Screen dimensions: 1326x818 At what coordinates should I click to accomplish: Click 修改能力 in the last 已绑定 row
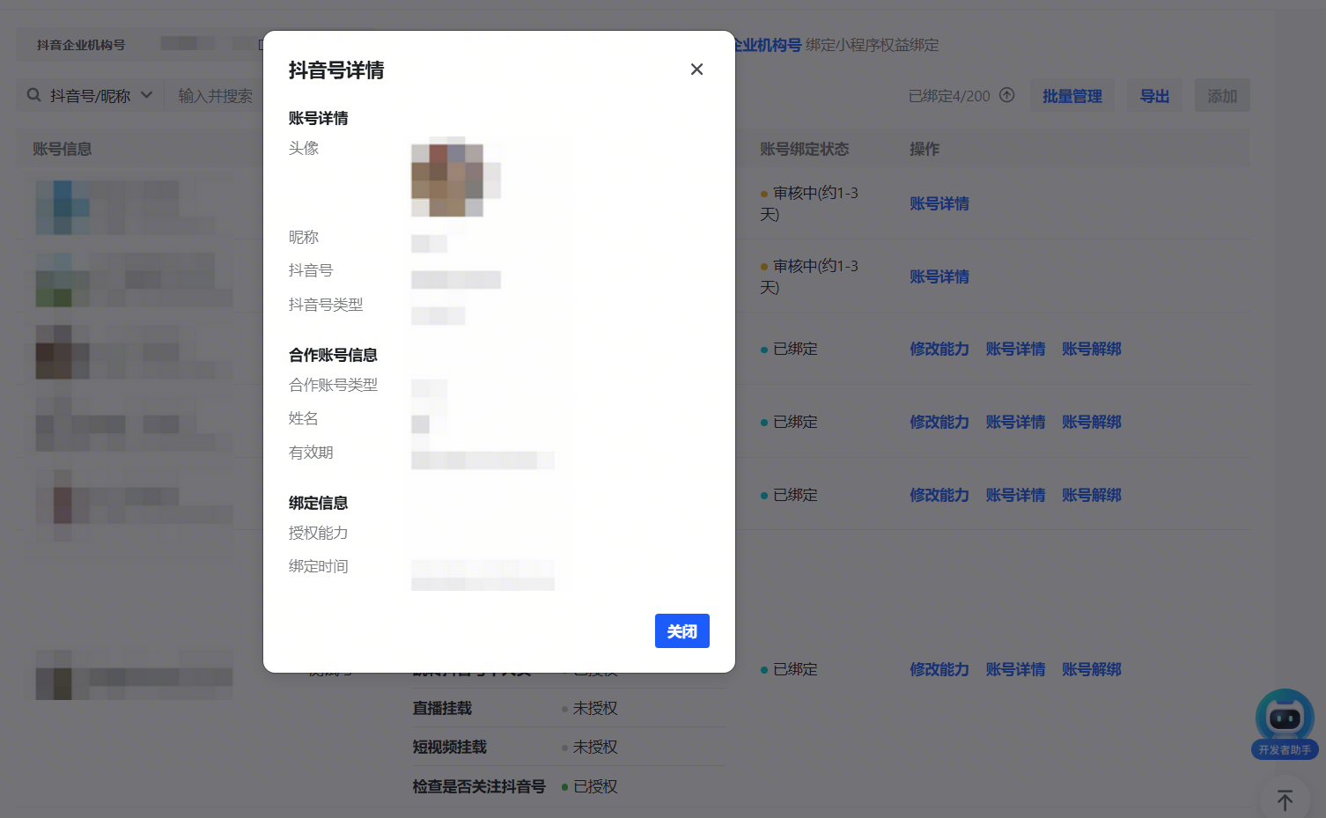pyautogui.click(x=939, y=669)
